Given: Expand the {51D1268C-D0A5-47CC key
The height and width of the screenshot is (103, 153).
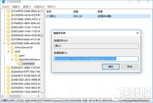Looking at the screenshot, I should pos(4,19).
